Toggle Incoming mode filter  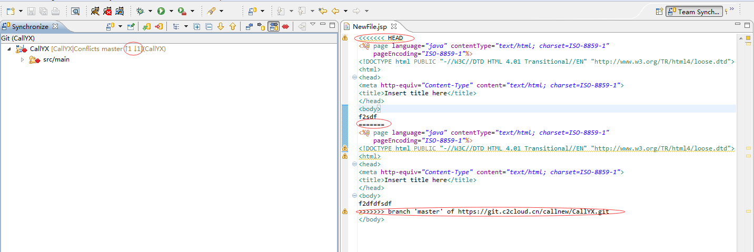pyautogui.click(x=250, y=26)
